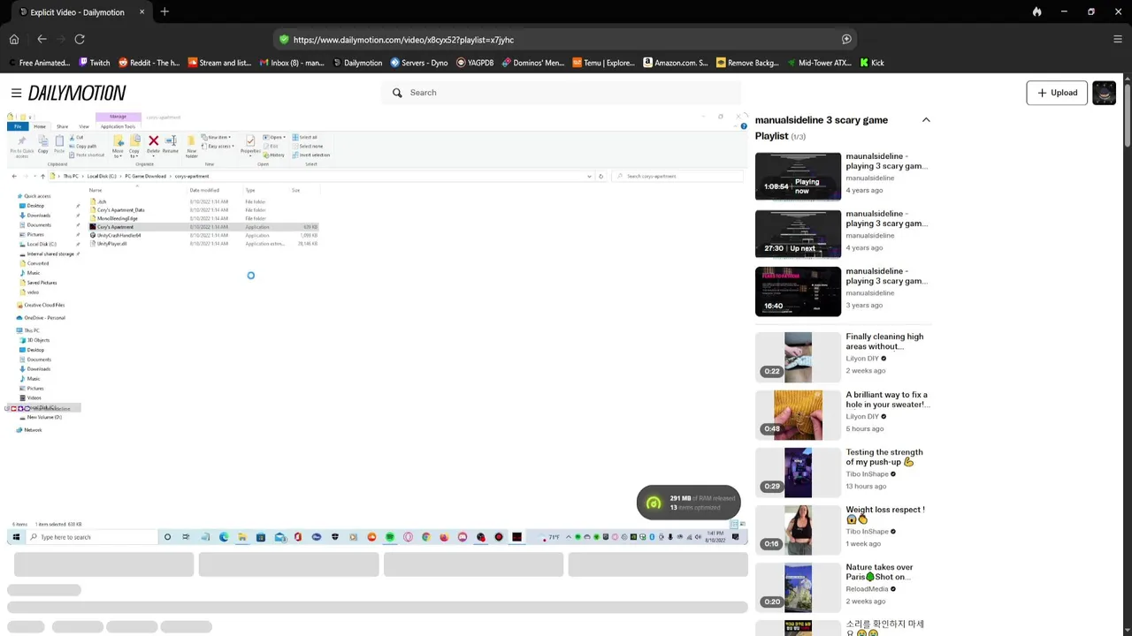Click the Finally cleaning high areas title

click(x=884, y=341)
